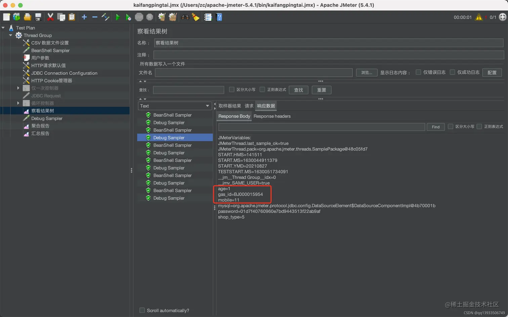Collapse the Test Plan tree node
The image size is (508, 317).
click(3, 28)
